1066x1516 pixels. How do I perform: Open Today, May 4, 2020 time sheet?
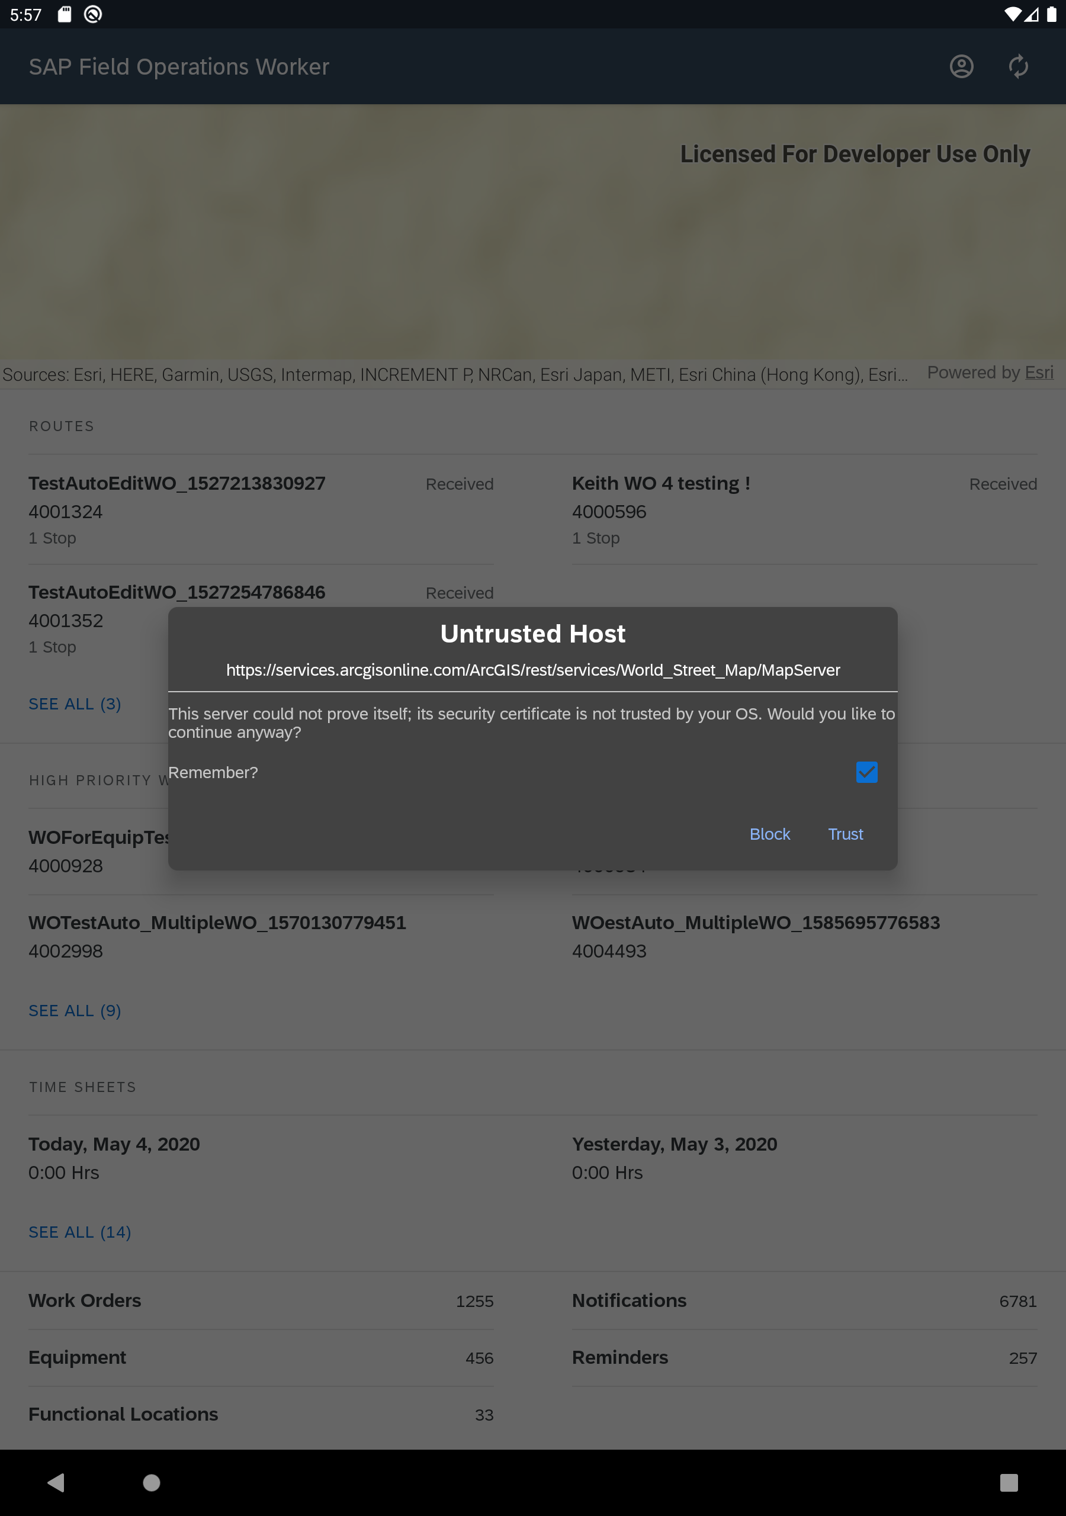(x=261, y=1158)
